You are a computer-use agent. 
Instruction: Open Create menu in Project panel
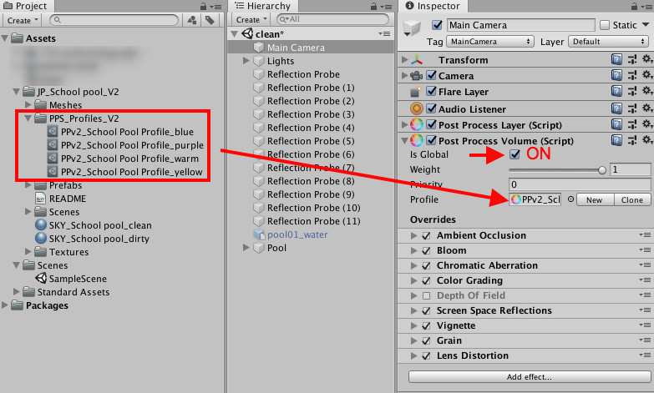pyautogui.click(x=23, y=20)
